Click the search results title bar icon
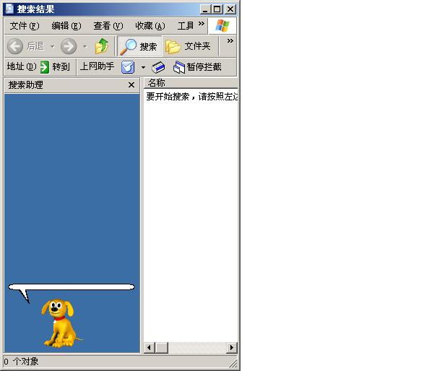429x371 pixels. (9, 9)
